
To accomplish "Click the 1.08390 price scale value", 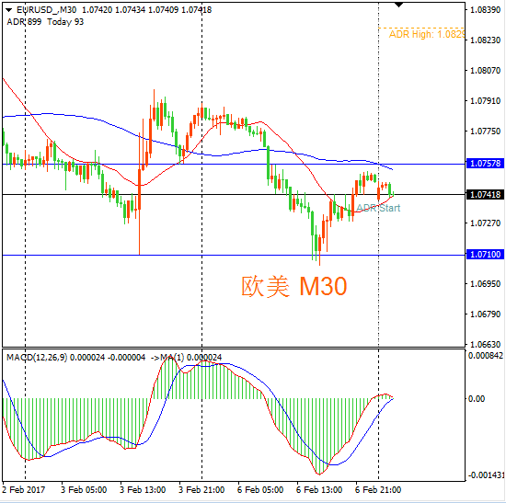I will 486,10.
